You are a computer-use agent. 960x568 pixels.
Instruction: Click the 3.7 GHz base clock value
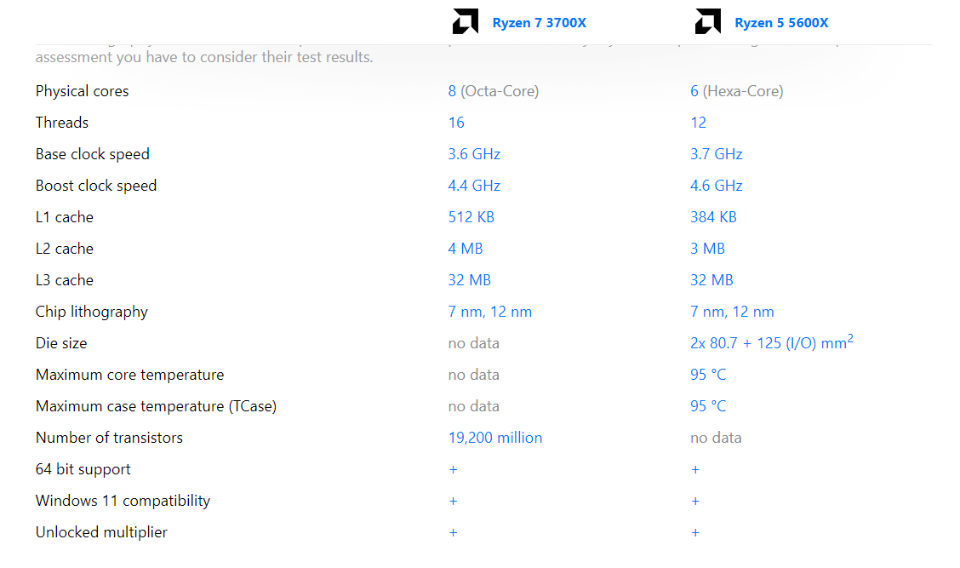click(x=717, y=154)
